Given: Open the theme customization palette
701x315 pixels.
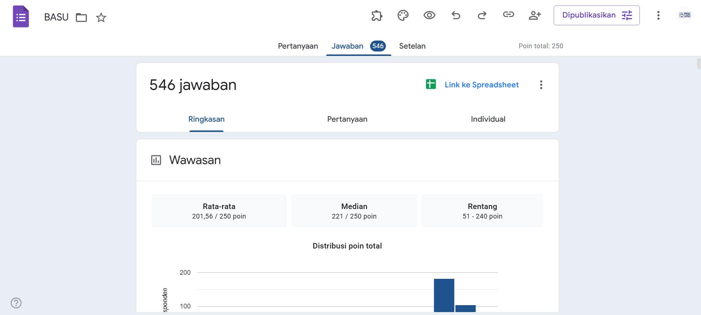Looking at the screenshot, I should pos(403,15).
